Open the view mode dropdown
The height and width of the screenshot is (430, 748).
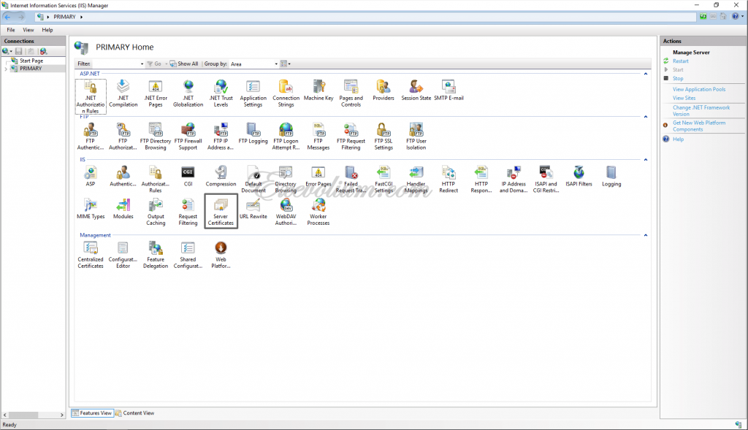tap(286, 64)
